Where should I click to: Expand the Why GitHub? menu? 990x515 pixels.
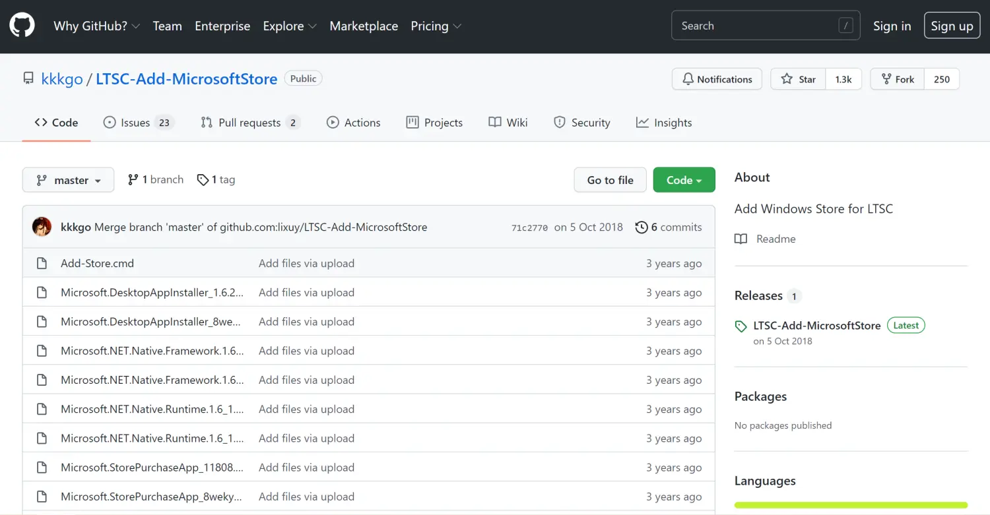[96, 26]
